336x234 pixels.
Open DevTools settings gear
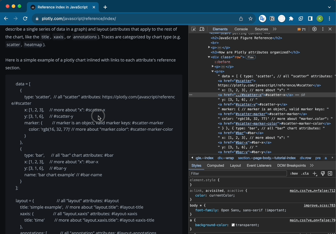point(314,29)
